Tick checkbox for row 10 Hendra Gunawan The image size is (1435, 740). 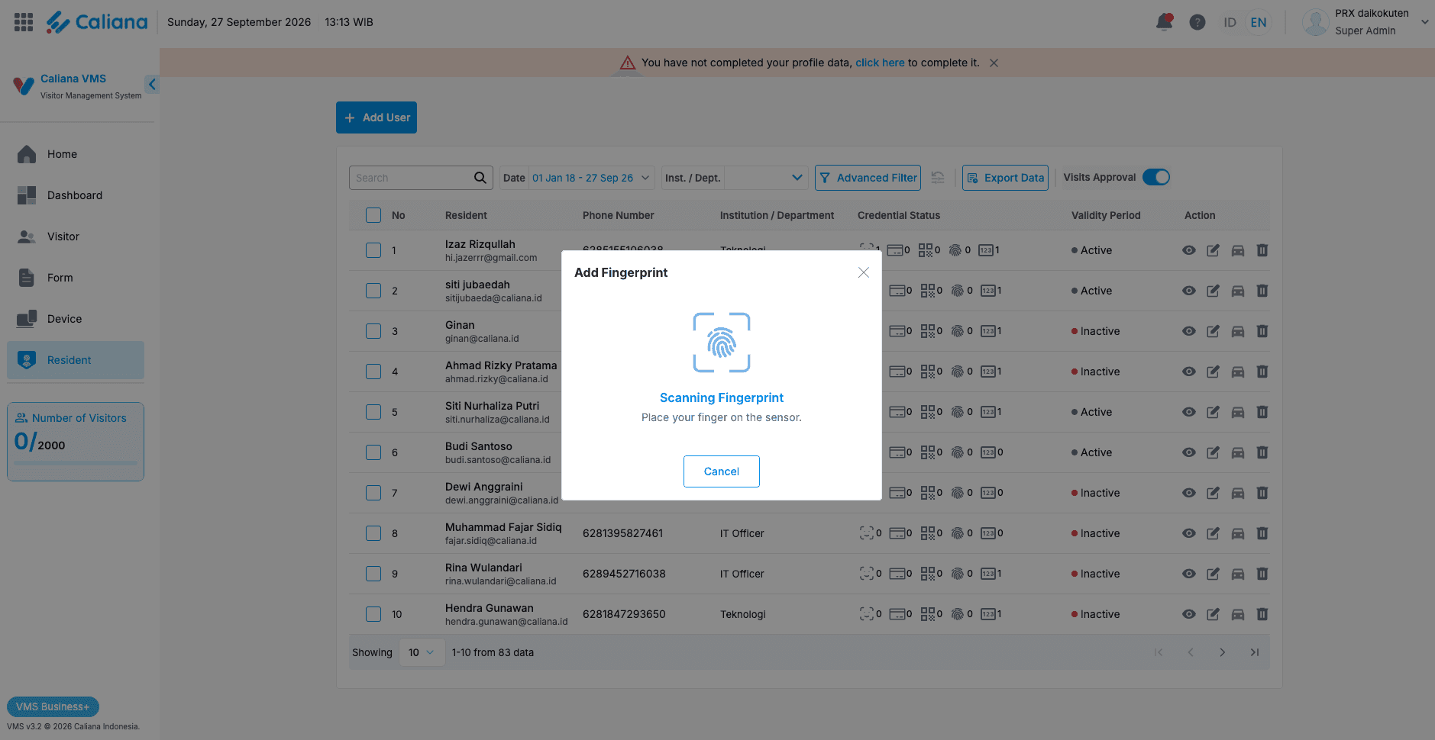[x=373, y=614]
